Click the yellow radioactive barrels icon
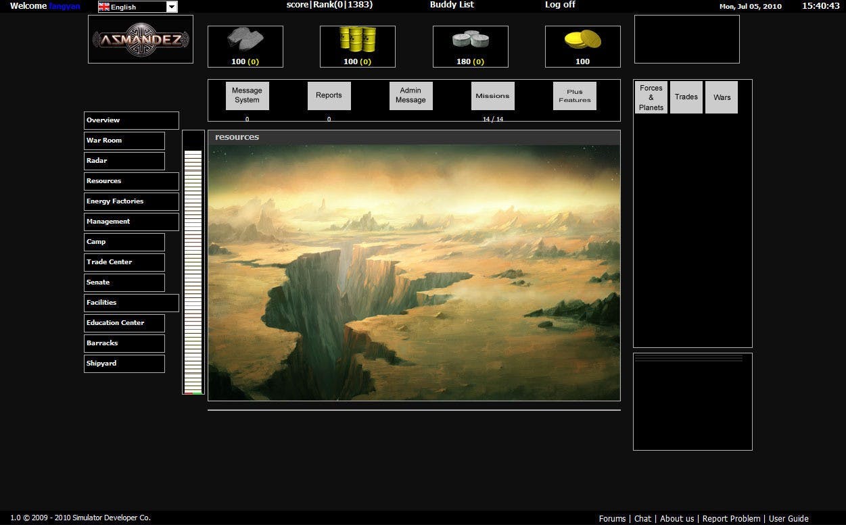The height and width of the screenshot is (525, 846). (357, 39)
